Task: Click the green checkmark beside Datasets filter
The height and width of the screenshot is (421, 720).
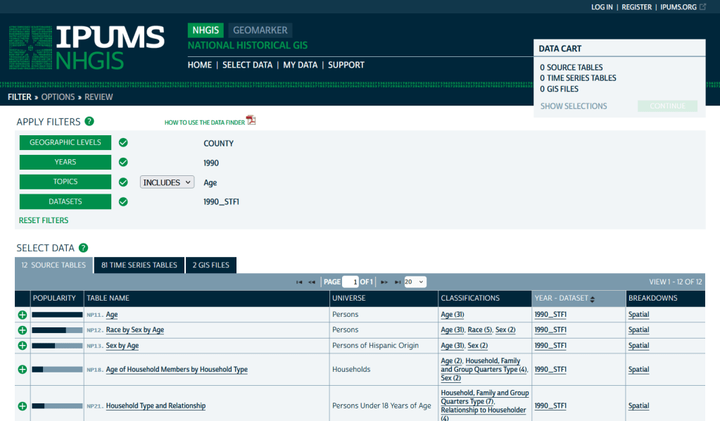Action: [123, 201]
